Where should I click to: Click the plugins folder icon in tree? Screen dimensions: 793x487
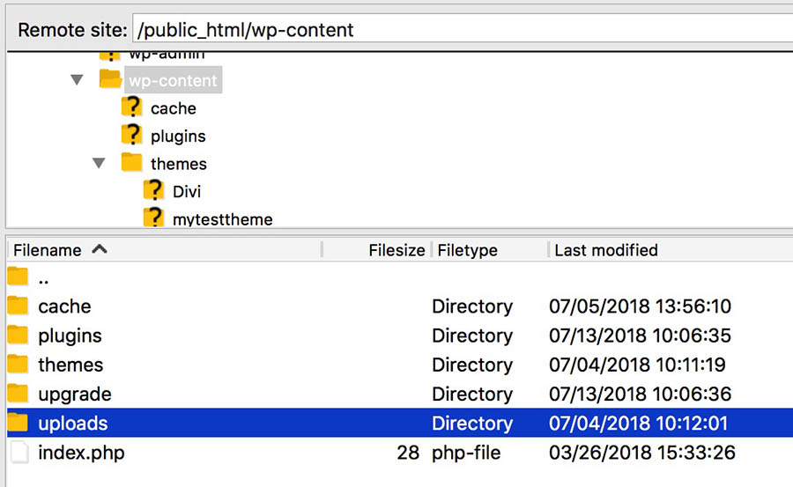pos(131,136)
